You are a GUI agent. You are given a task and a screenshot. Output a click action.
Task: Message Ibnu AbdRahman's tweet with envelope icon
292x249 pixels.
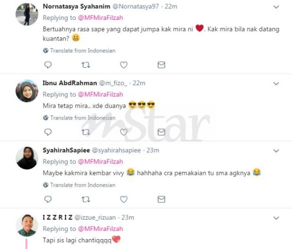(x=161, y=132)
